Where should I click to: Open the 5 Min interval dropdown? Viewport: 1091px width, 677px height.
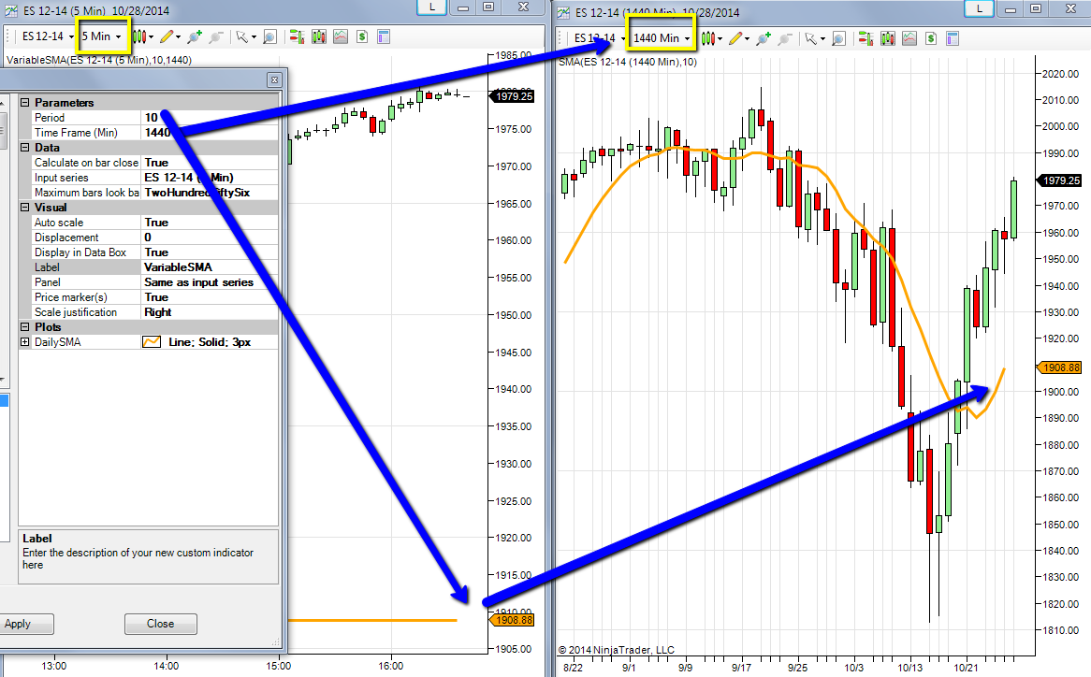[102, 36]
